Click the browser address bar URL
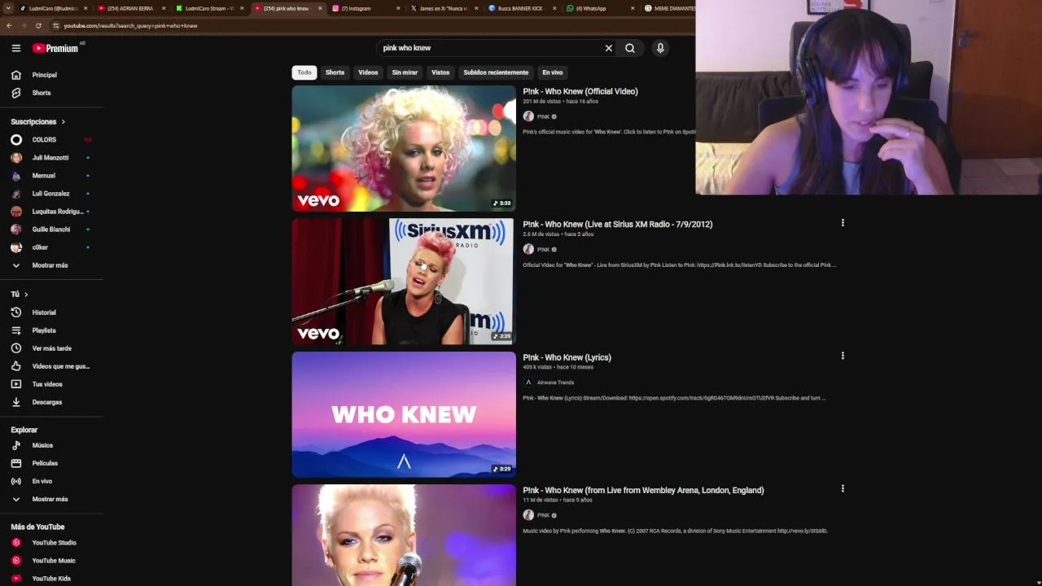1042x586 pixels. (130, 25)
